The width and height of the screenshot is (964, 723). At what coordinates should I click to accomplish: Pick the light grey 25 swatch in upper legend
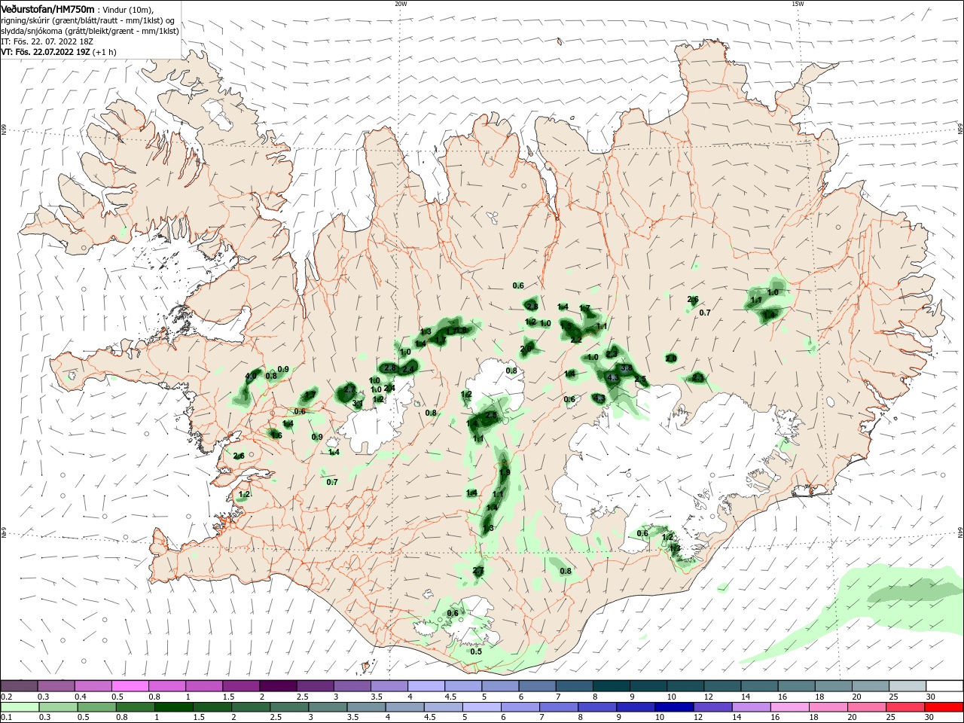click(908, 685)
